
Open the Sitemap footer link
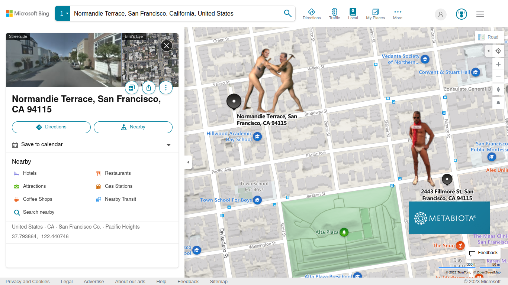pyautogui.click(x=219, y=282)
